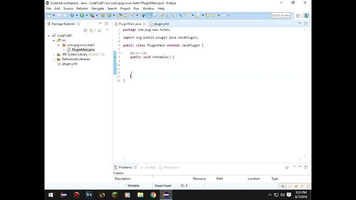Click Collapse All in Package Explorer
The width and height of the screenshot is (356, 200).
(85, 31)
